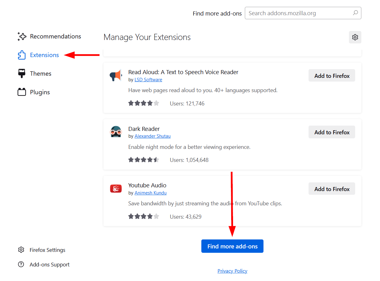Click the Recommendations sparkle icon

tap(22, 37)
